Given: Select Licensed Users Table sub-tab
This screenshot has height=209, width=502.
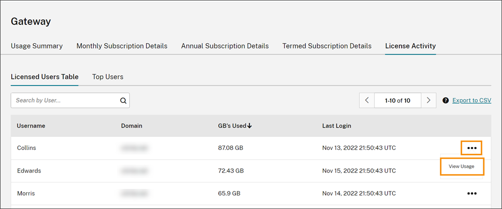Looking at the screenshot, I should pos(44,77).
